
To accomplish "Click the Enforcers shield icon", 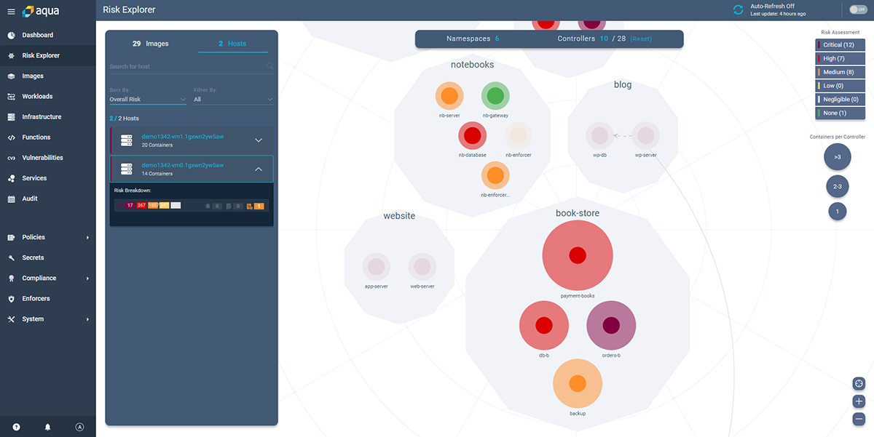I will point(11,299).
